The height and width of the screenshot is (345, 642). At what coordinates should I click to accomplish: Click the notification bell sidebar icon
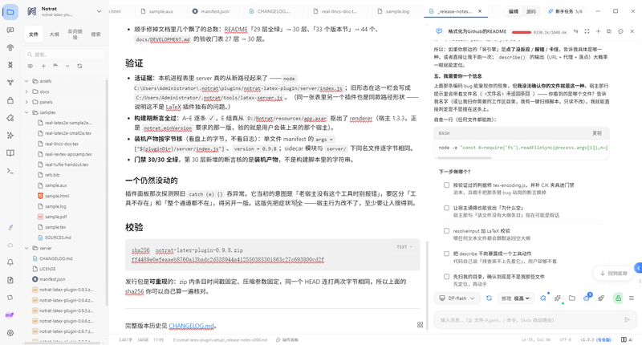(x=10, y=262)
